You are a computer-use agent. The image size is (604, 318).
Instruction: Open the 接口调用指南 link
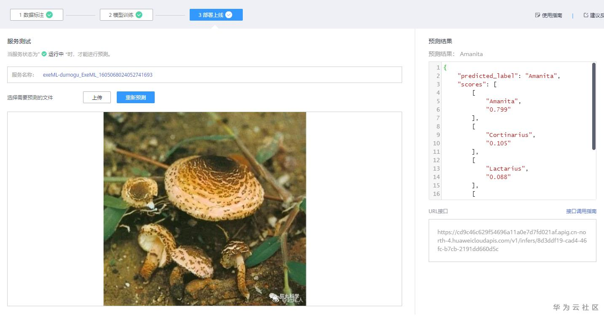(581, 211)
